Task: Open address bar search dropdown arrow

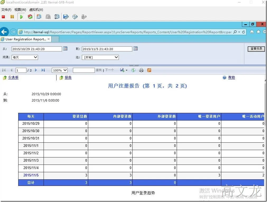Action: (239, 32)
